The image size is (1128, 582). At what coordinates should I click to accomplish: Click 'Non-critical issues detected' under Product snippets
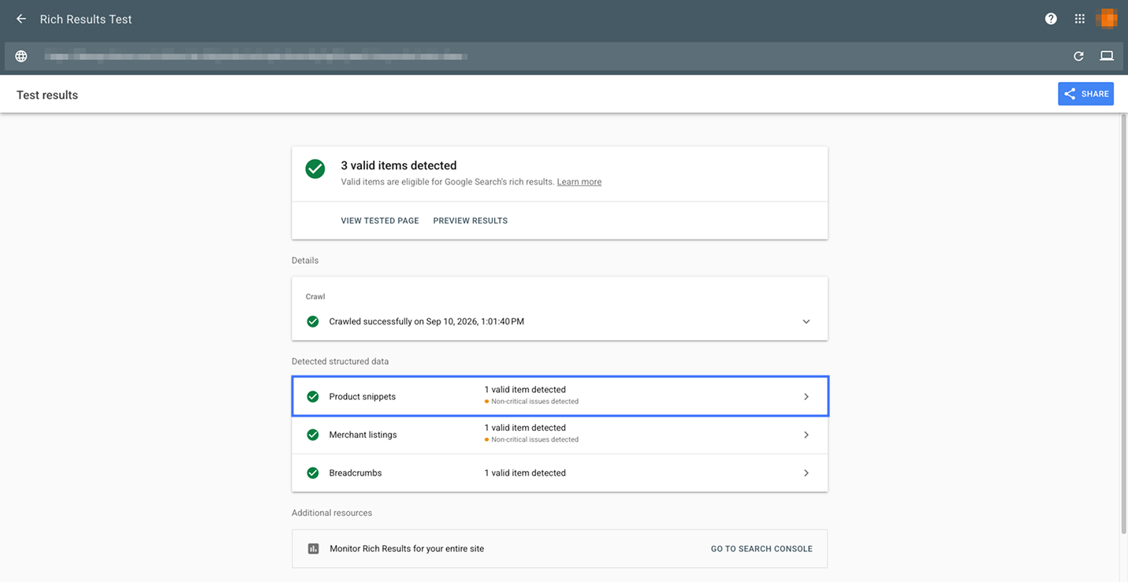pos(534,402)
